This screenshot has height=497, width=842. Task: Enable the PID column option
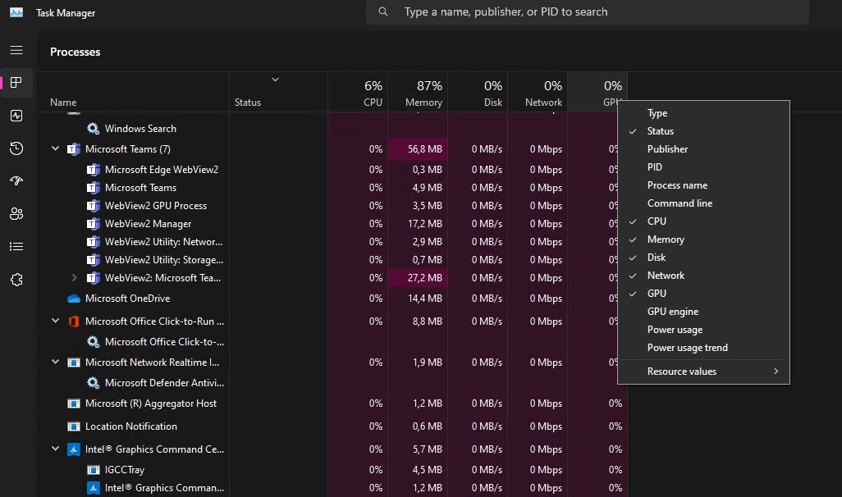click(x=703, y=167)
